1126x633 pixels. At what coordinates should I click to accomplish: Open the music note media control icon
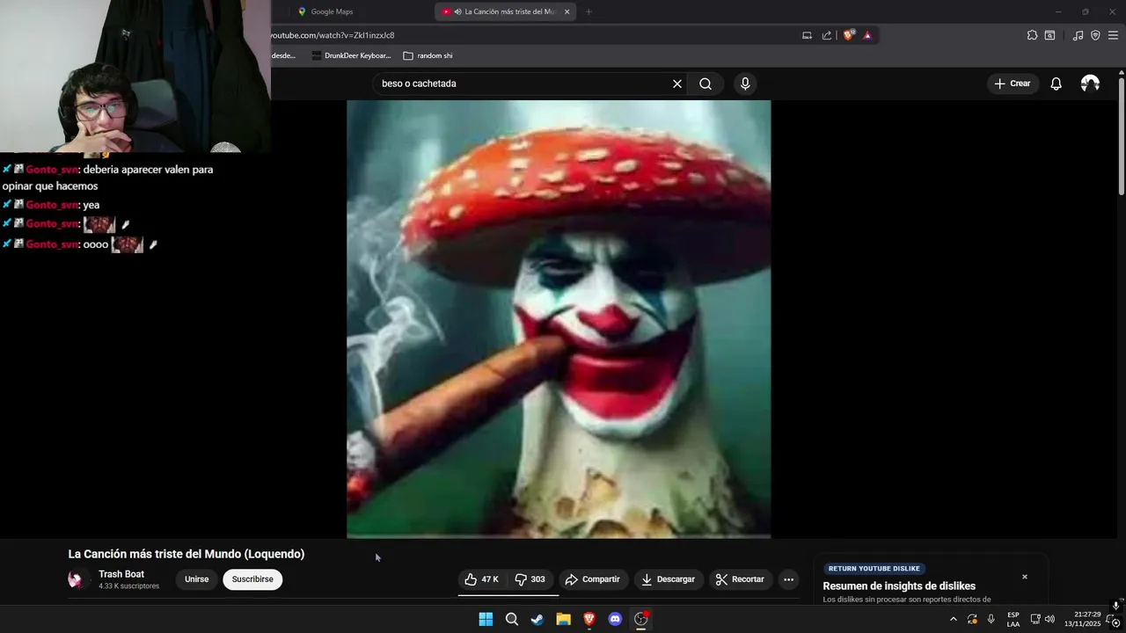coord(1078,35)
